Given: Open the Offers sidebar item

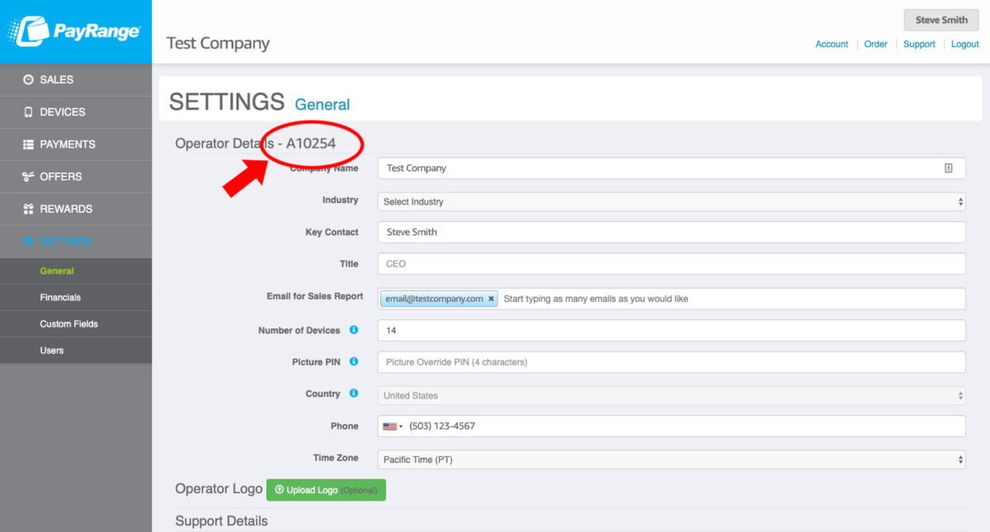Looking at the screenshot, I should [x=60, y=177].
